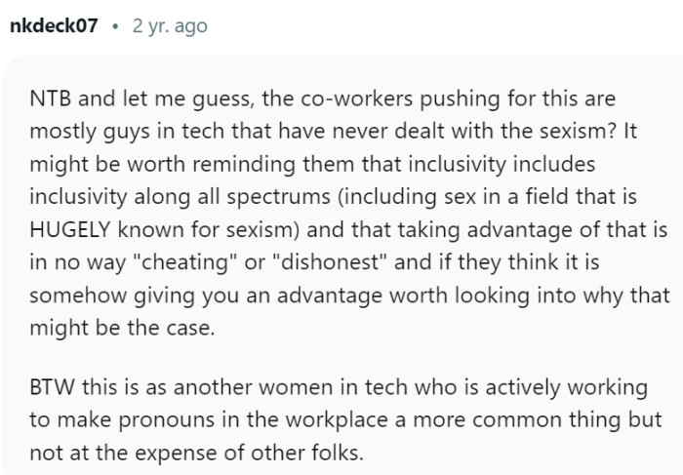Open the nkdeck07 user profile
Viewport: 683px width, 475px height.
pyautogui.click(x=54, y=26)
